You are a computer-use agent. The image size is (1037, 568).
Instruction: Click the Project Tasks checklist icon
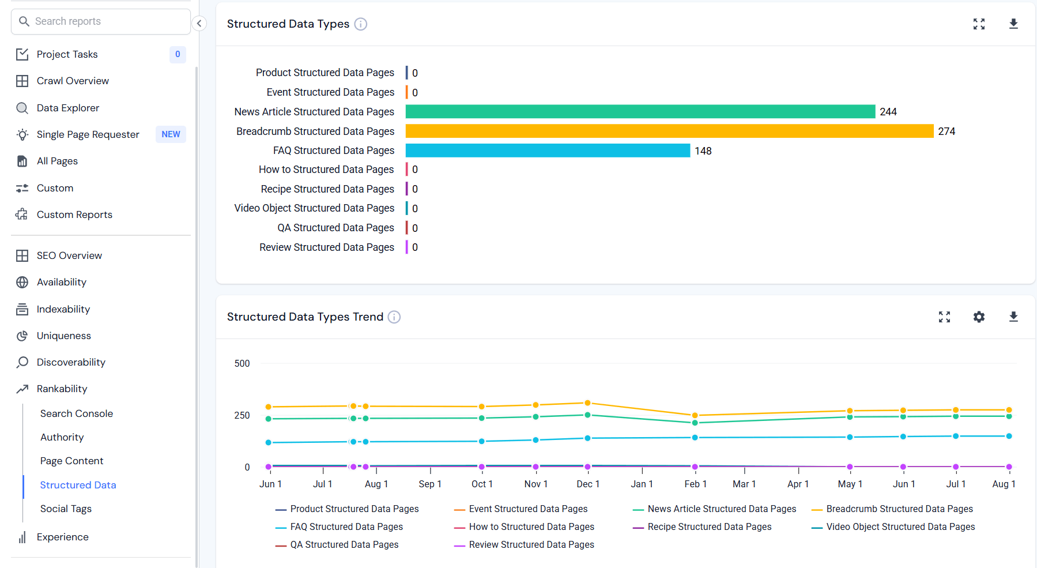point(22,54)
